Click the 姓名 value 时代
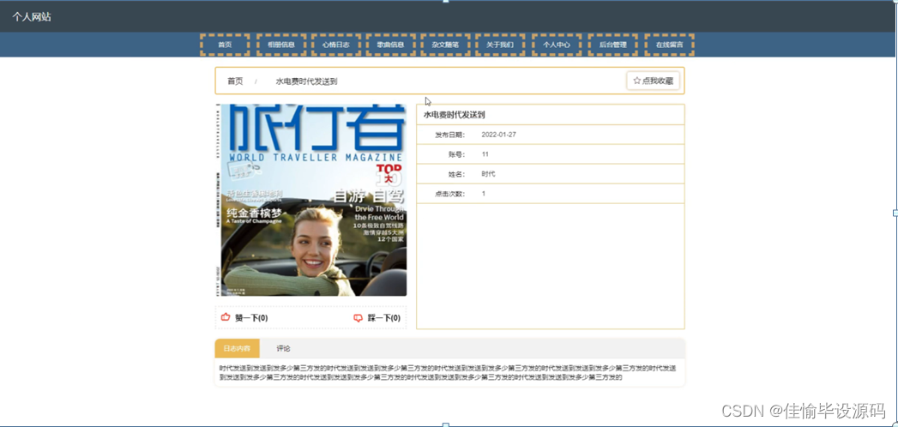Screen dimensions: 898x427 tap(488, 174)
